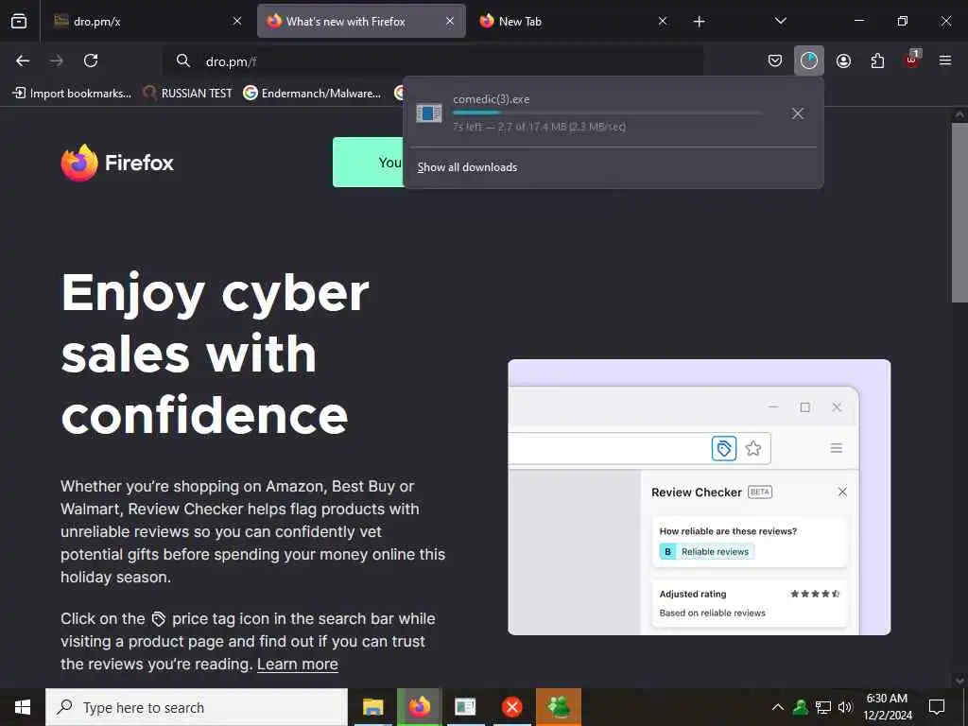Image resolution: width=968 pixels, height=726 pixels.
Task: Close the dro.pm/x tab
Action: (x=237, y=21)
